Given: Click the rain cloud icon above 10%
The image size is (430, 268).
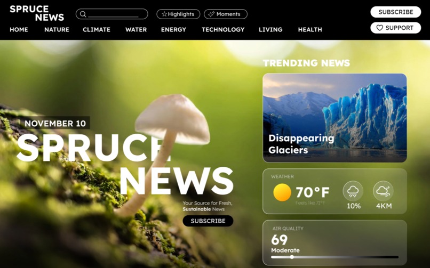Looking at the screenshot, I should pos(353,191).
